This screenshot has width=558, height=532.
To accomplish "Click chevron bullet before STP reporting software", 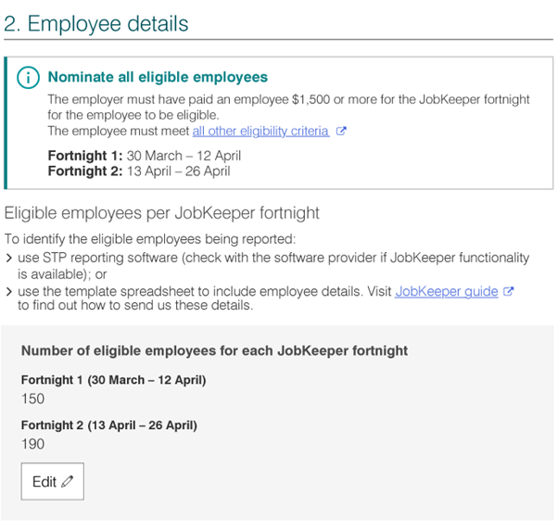I will tap(9, 258).
